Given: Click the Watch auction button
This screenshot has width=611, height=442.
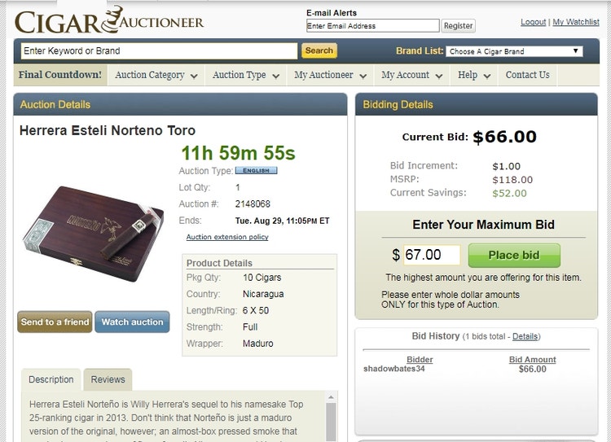Looking at the screenshot, I should [x=132, y=322].
